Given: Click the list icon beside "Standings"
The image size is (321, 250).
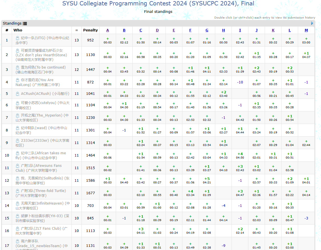Looking at the screenshot, I should (25, 23).
